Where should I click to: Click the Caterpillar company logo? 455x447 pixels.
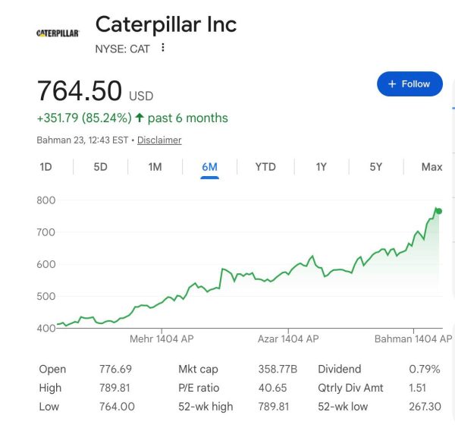58,33
